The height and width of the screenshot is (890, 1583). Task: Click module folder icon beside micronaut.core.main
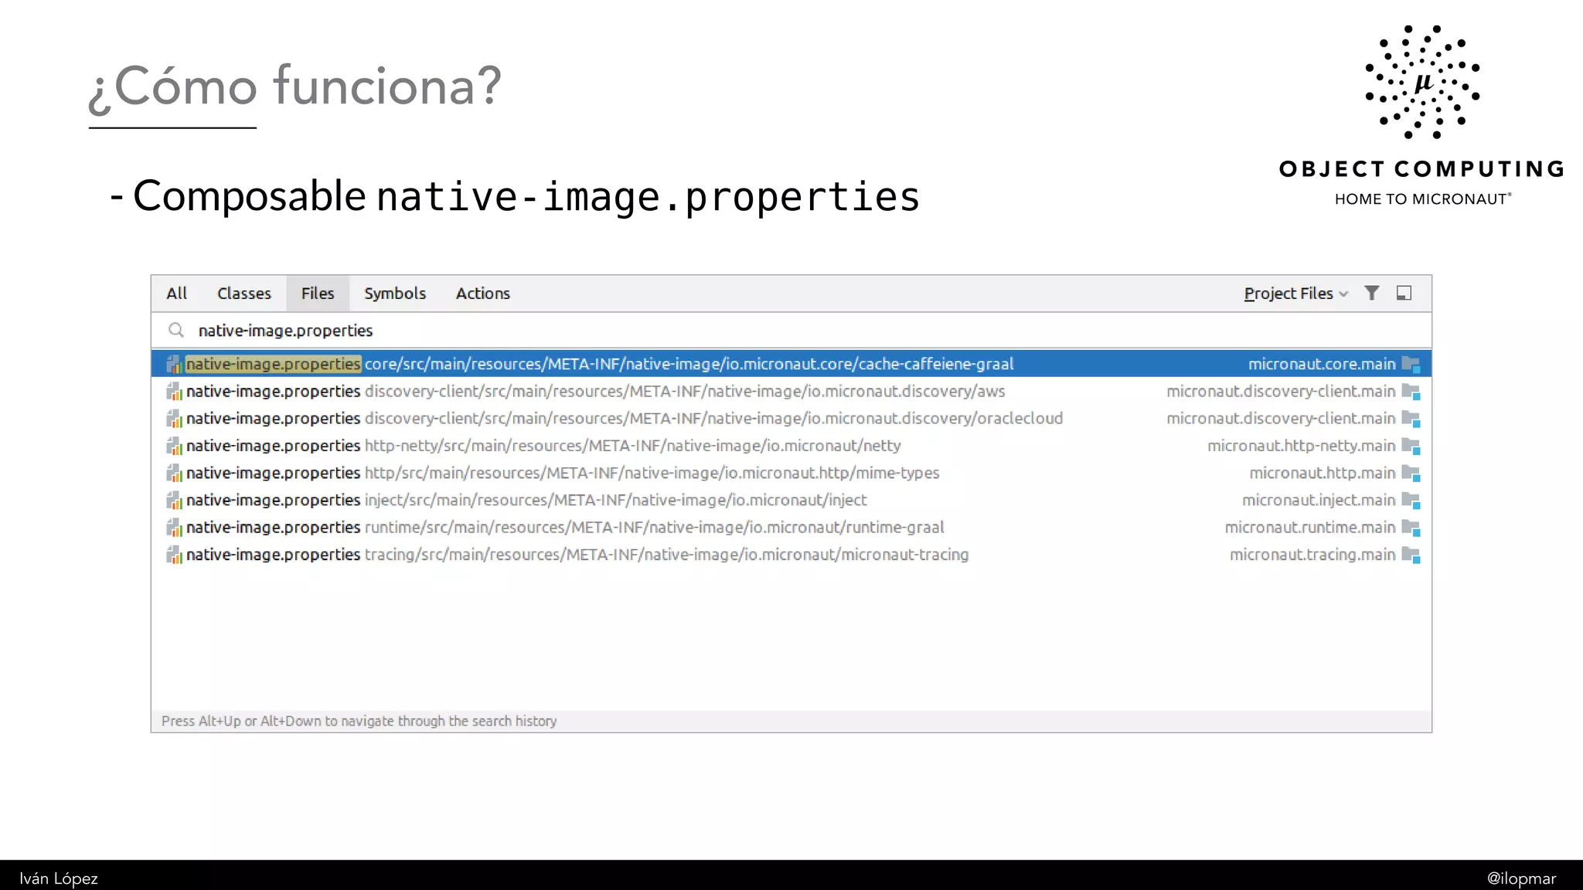pos(1411,364)
